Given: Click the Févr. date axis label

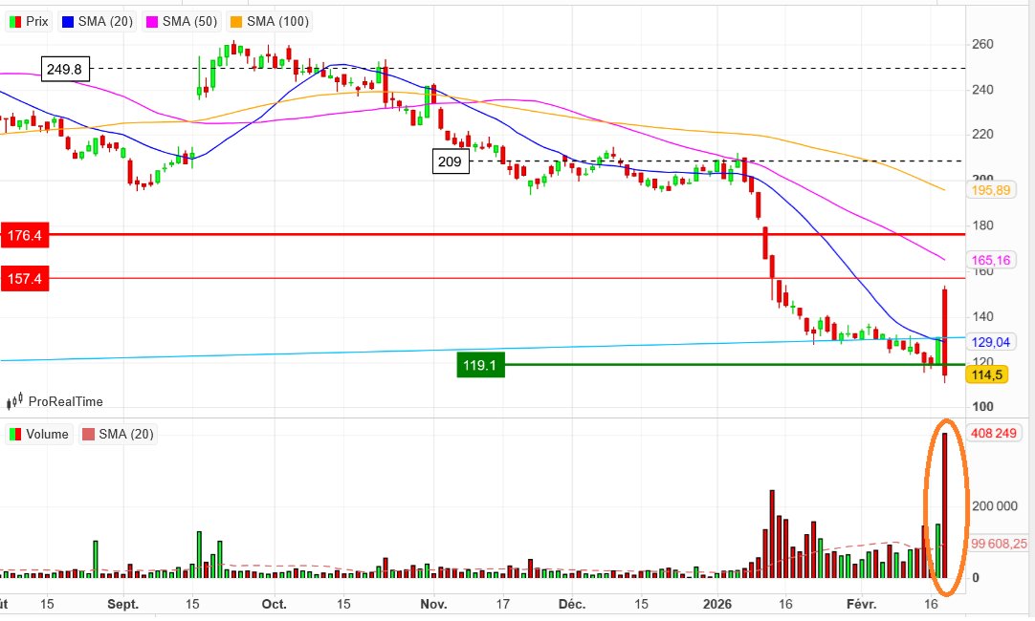Looking at the screenshot, I should (x=862, y=605).
